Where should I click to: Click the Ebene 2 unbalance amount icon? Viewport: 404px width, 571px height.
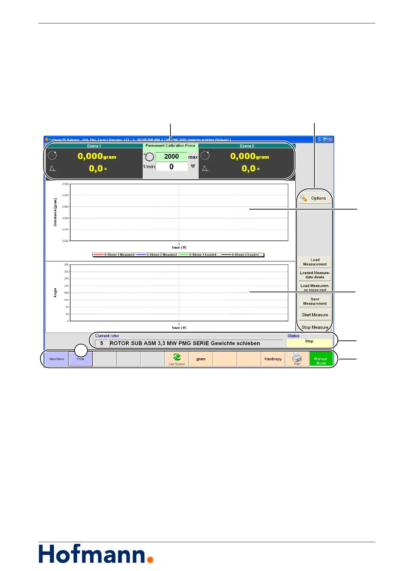click(205, 155)
